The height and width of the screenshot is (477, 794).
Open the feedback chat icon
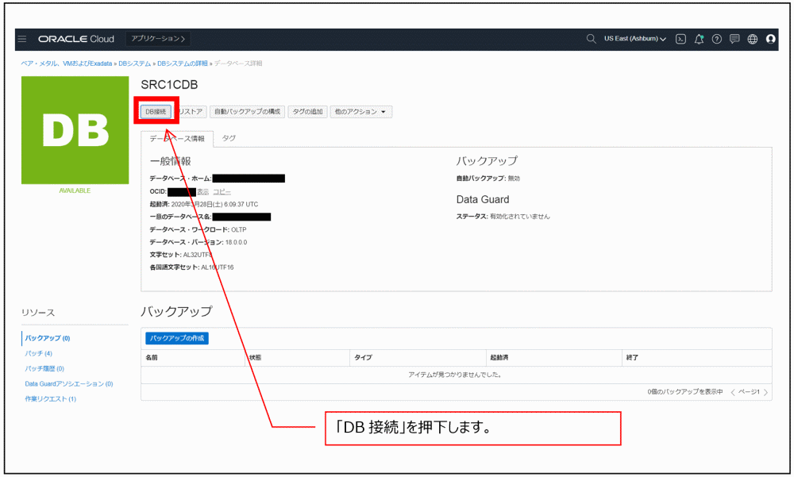734,39
